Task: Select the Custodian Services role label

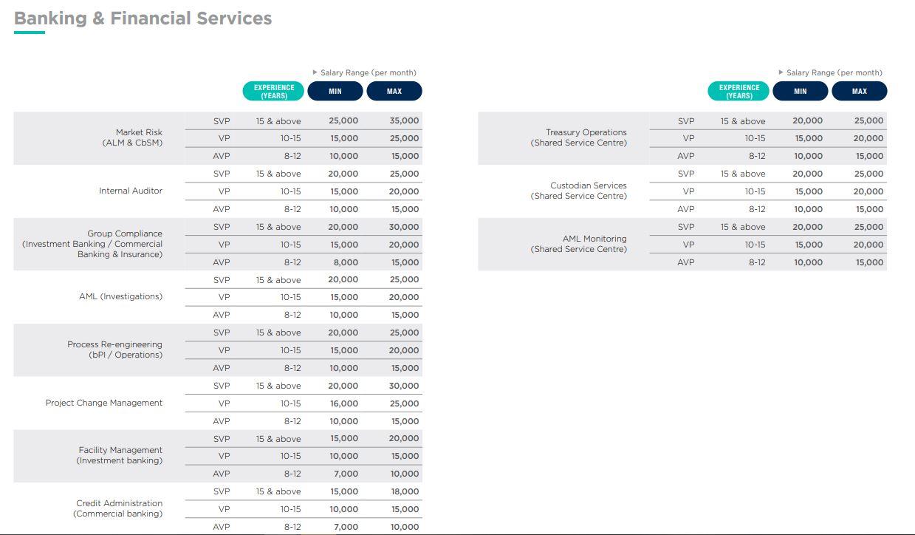Action: (579, 191)
